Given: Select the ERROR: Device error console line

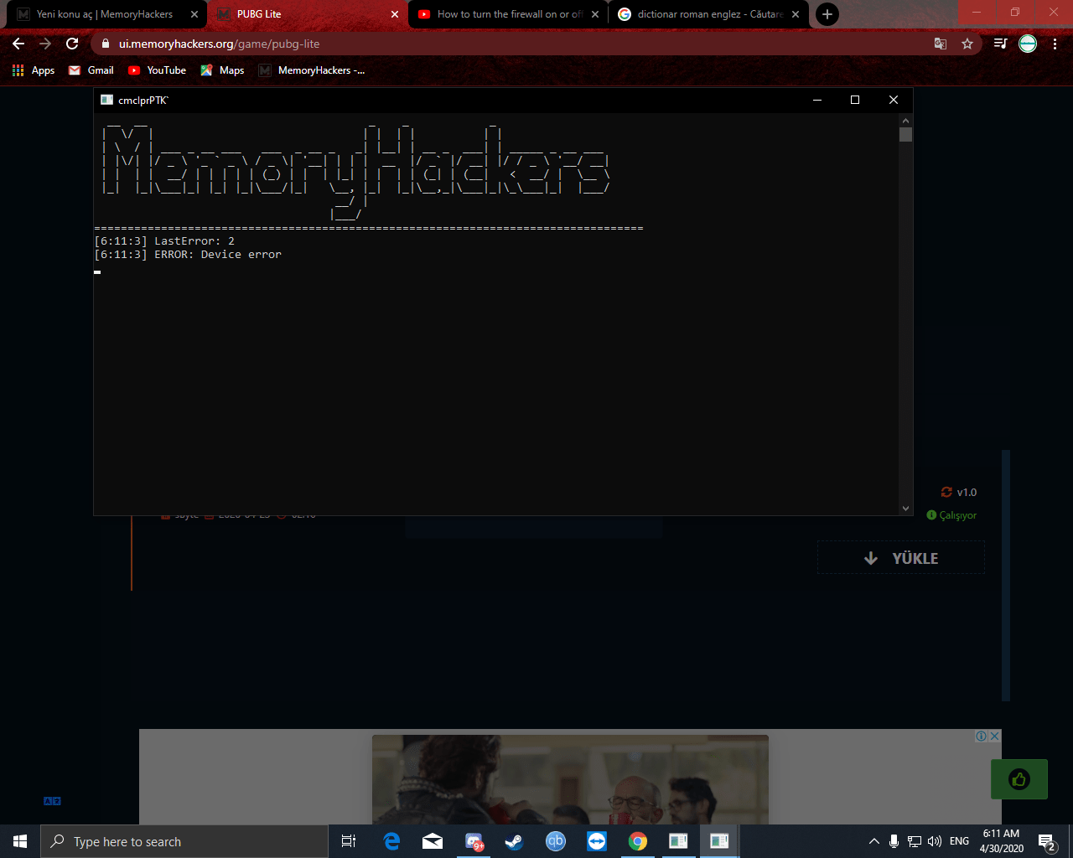Looking at the screenshot, I should (188, 255).
